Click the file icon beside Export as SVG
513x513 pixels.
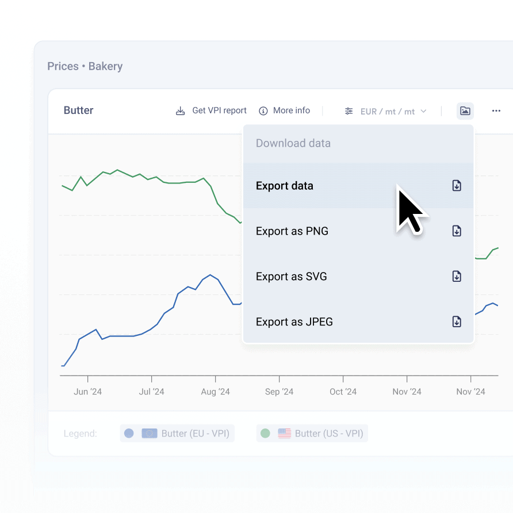pyautogui.click(x=457, y=277)
